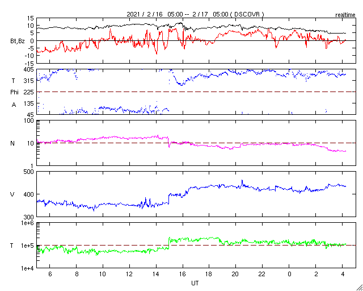Click the "-5" tick on the Bt,Bz axis
The image size is (363, 291).
pos(31,48)
